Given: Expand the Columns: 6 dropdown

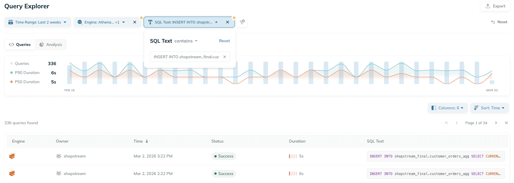Looking at the screenshot, I should [448, 108].
